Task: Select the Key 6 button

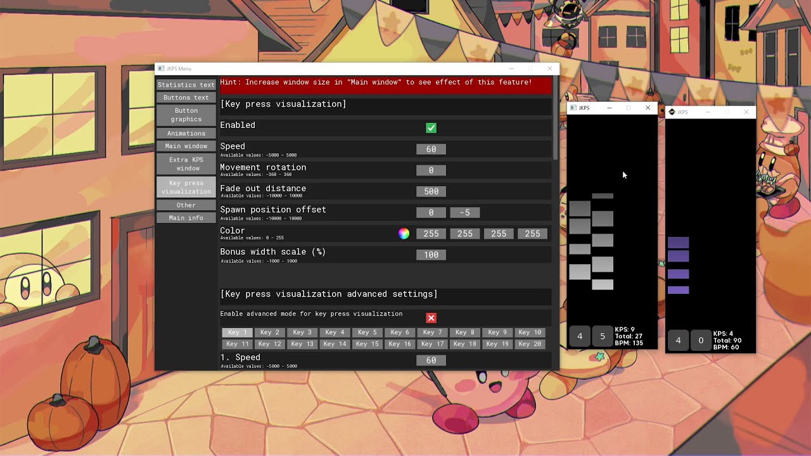Action: 400,332
